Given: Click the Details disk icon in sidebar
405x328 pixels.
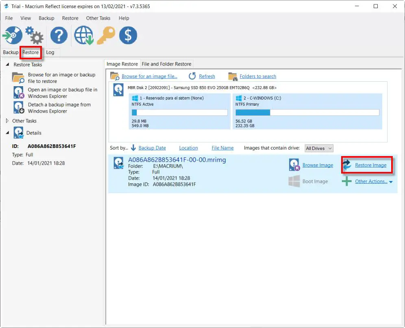Looking at the screenshot, I should click(19, 133).
